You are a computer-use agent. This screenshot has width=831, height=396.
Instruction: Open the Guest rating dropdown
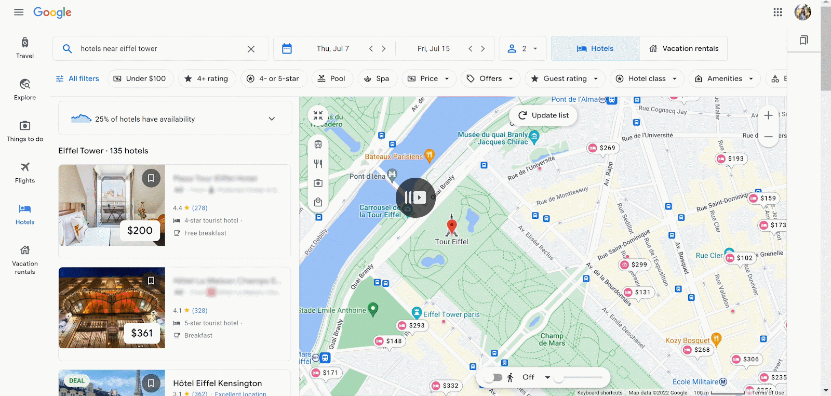(565, 78)
